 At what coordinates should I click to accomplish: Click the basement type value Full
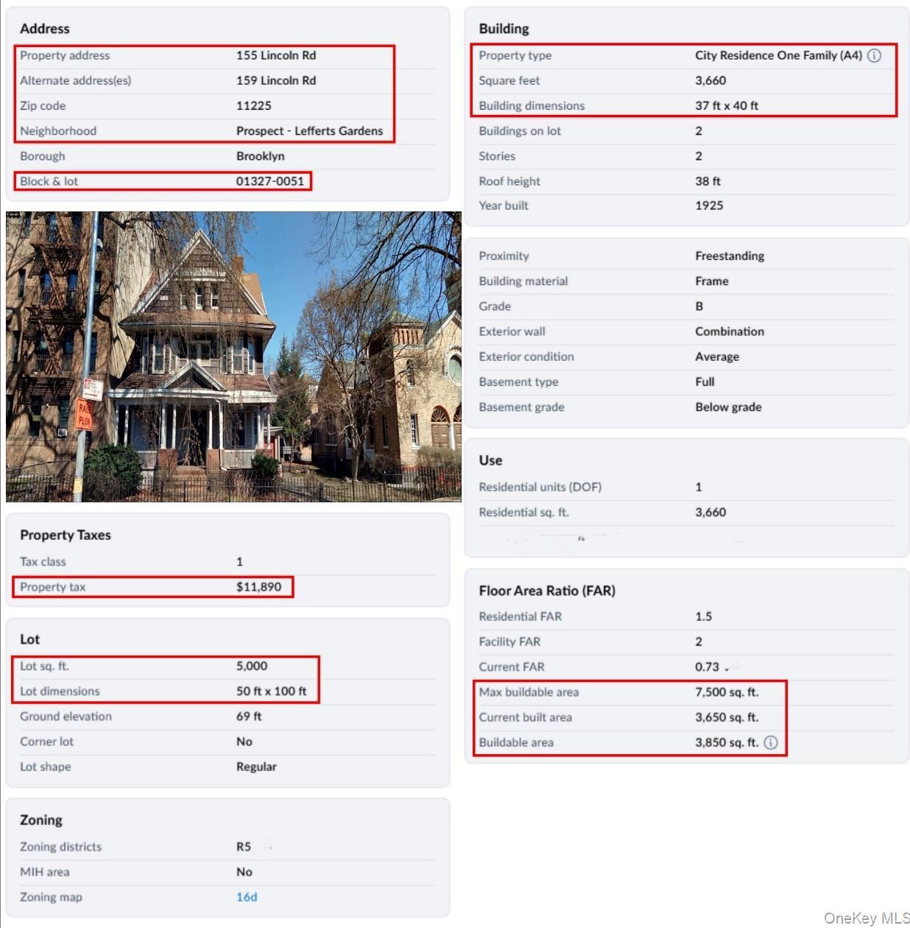[x=705, y=382]
